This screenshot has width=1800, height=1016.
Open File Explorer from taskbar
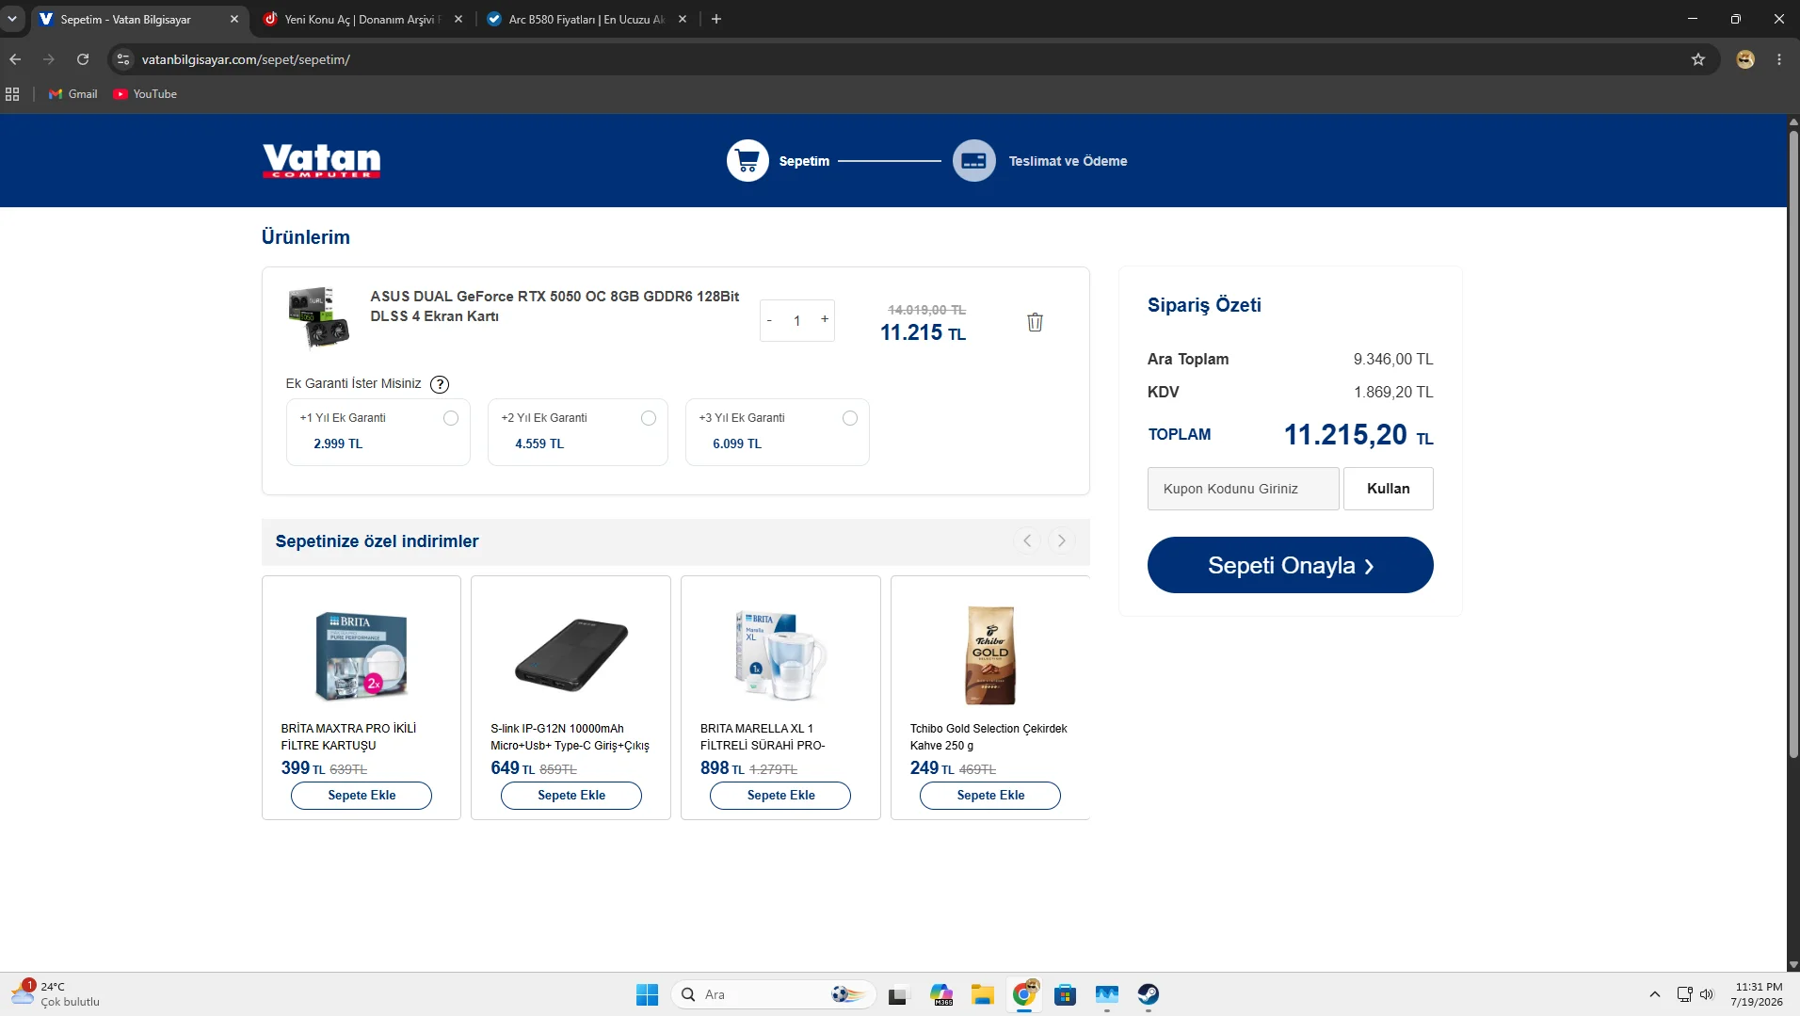[x=983, y=994]
